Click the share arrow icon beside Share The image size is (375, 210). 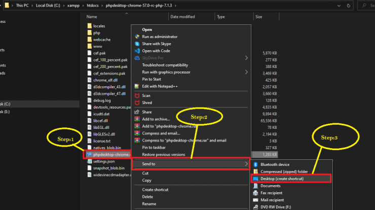pos(137,112)
